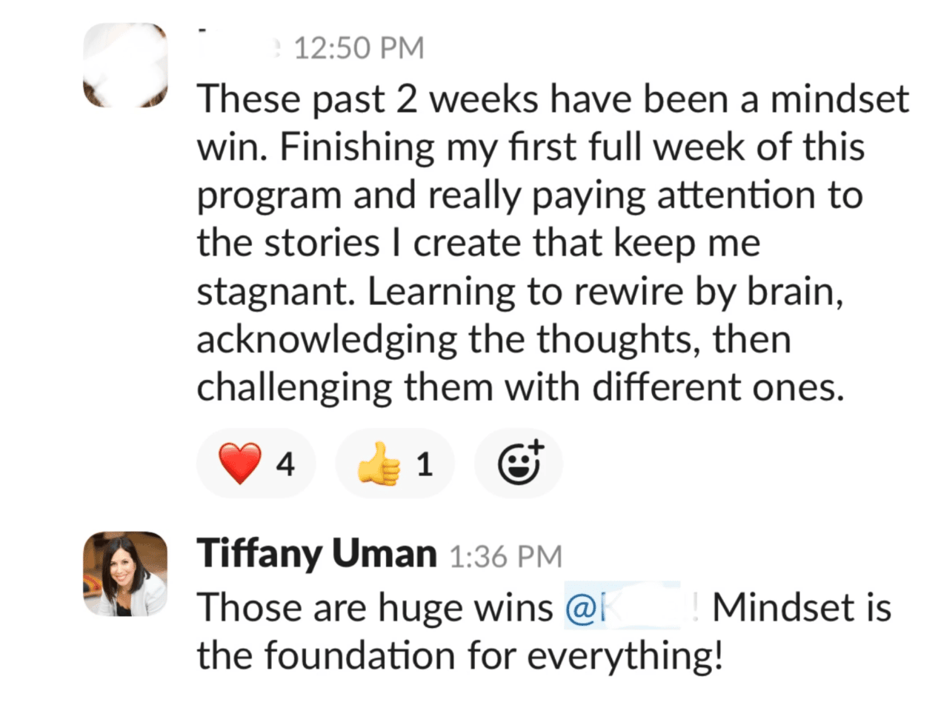Click the words "Those are huge wins"
The height and width of the screenshot is (702, 941).
[376, 607]
